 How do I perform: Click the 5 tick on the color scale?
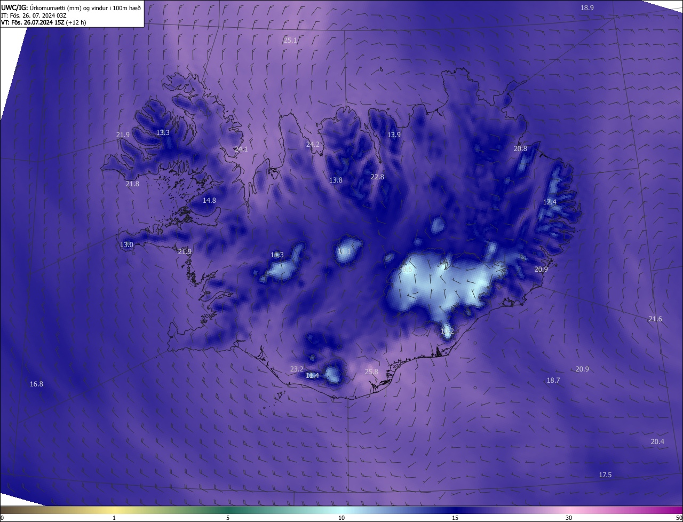[228, 518]
